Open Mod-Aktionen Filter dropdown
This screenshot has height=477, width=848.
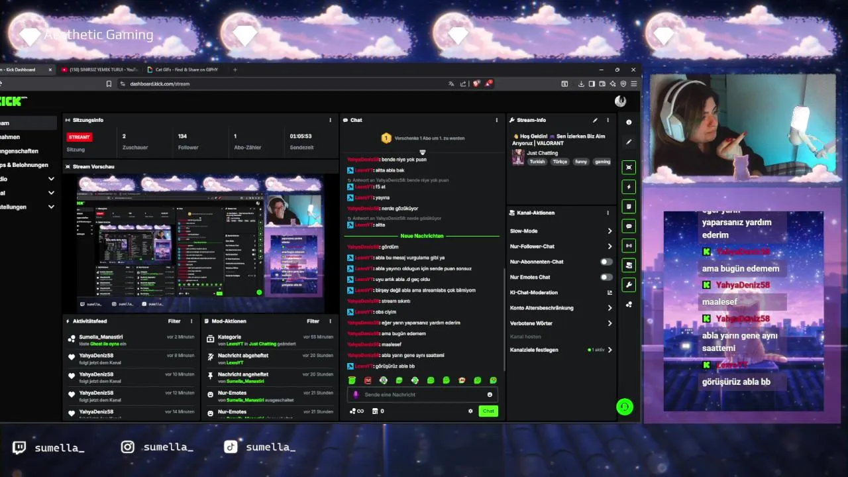point(313,321)
